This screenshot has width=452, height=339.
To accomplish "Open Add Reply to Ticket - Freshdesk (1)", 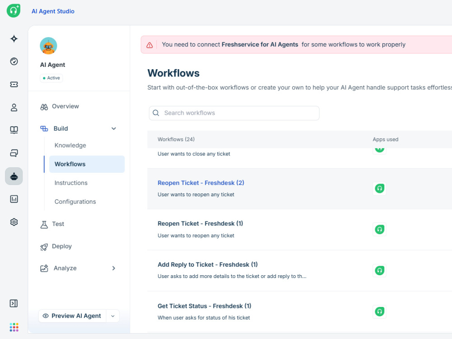I will [207, 264].
